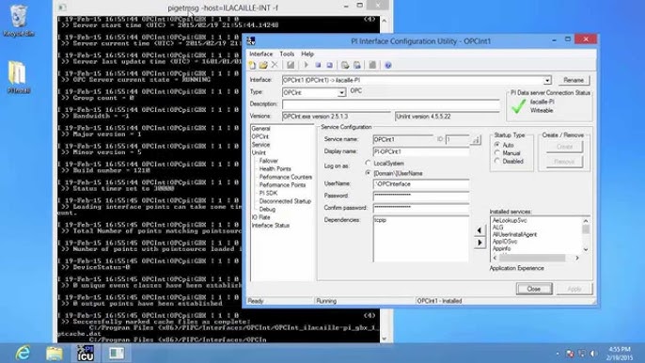Select PI SDK tree item
Viewport: 645px width, 363px height.
click(268, 193)
